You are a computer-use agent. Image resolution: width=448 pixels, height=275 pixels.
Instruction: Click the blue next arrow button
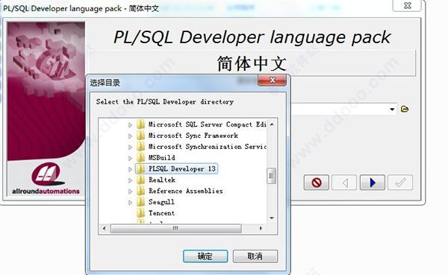tap(373, 183)
